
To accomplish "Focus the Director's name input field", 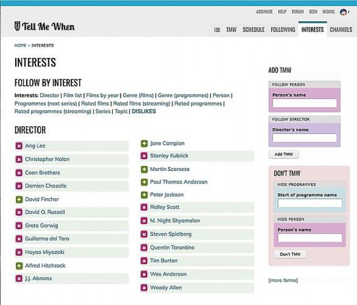I will click(x=304, y=138).
